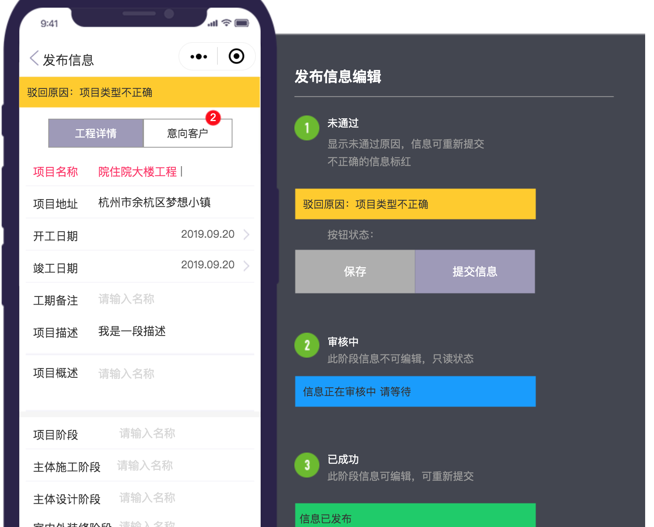
Task: Switch to the 意向客户 tab
Action: [x=188, y=133]
